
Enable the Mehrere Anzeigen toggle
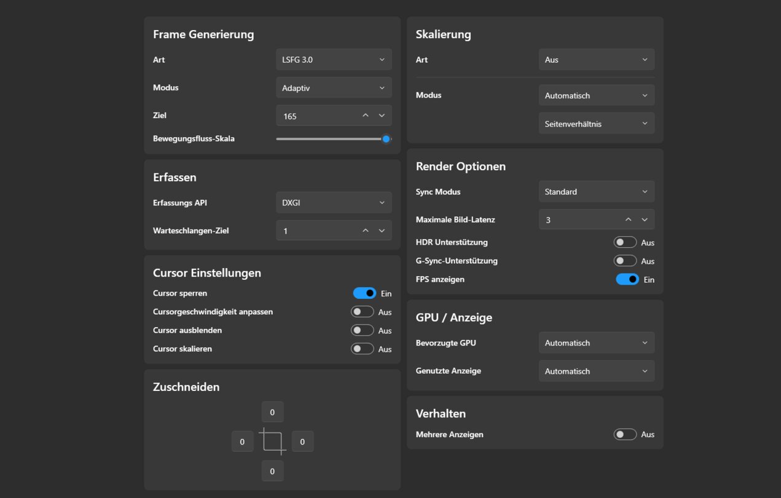(x=626, y=434)
